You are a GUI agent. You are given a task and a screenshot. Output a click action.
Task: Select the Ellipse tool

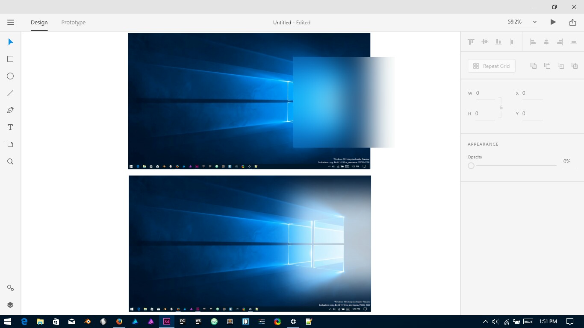tap(10, 76)
